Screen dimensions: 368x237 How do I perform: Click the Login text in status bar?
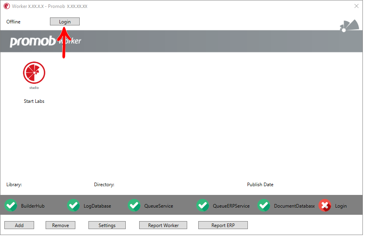pyautogui.click(x=341, y=206)
